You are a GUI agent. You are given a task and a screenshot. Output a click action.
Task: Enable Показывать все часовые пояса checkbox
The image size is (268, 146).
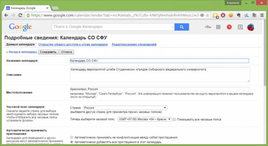pyautogui.click(x=174, y=119)
